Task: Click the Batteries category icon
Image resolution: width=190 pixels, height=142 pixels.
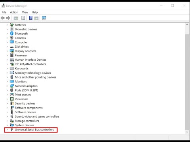Action: click(12, 25)
